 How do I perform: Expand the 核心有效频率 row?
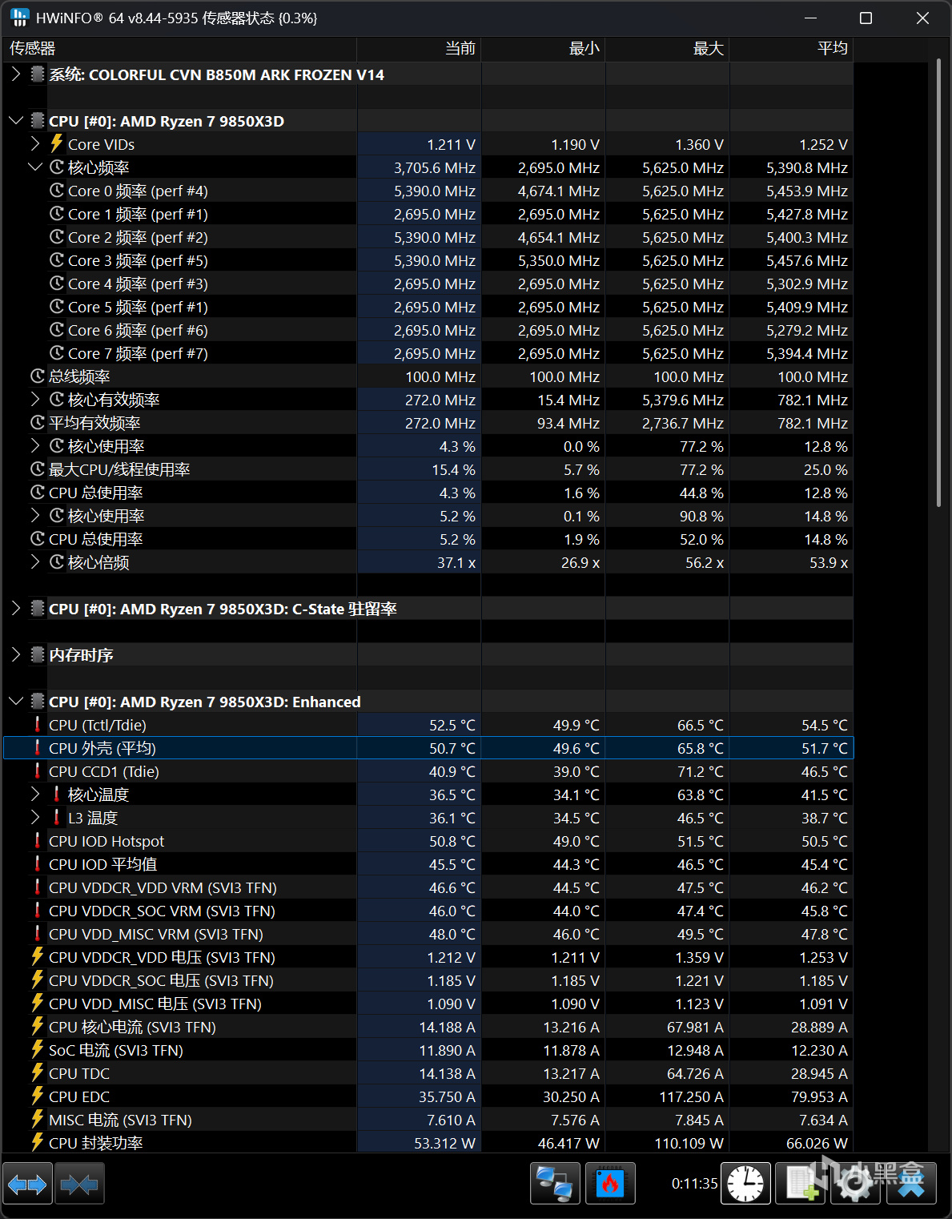(35, 400)
